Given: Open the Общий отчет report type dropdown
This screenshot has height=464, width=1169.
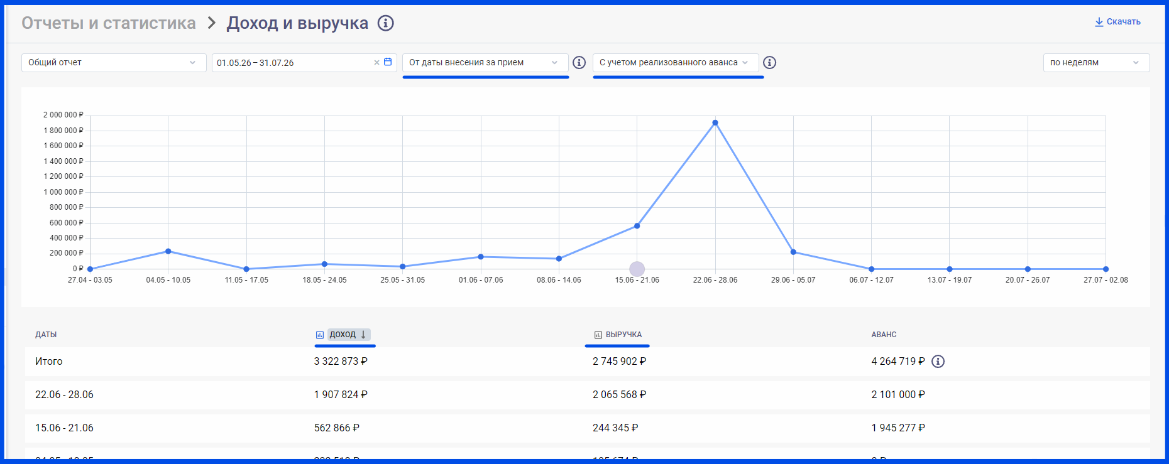Looking at the screenshot, I should coord(114,63).
